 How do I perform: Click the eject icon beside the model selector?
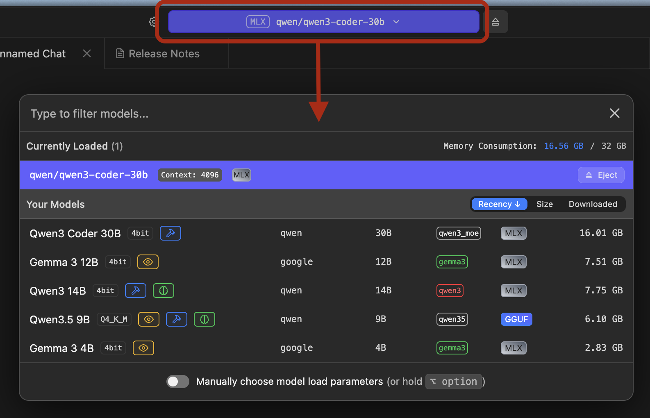click(x=495, y=22)
